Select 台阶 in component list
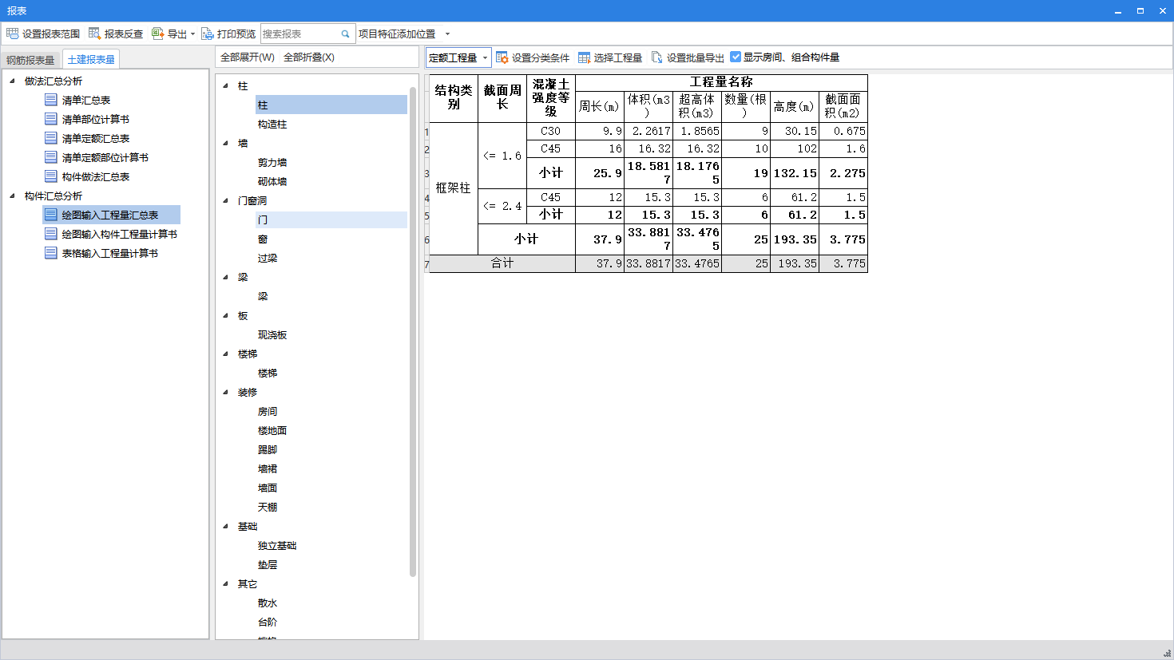The image size is (1174, 660). coord(268,622)
